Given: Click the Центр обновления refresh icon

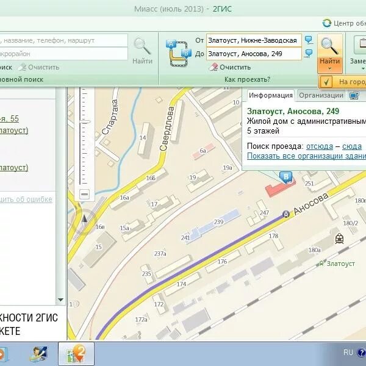Looking at the screenshot, I should click(327, 23).
